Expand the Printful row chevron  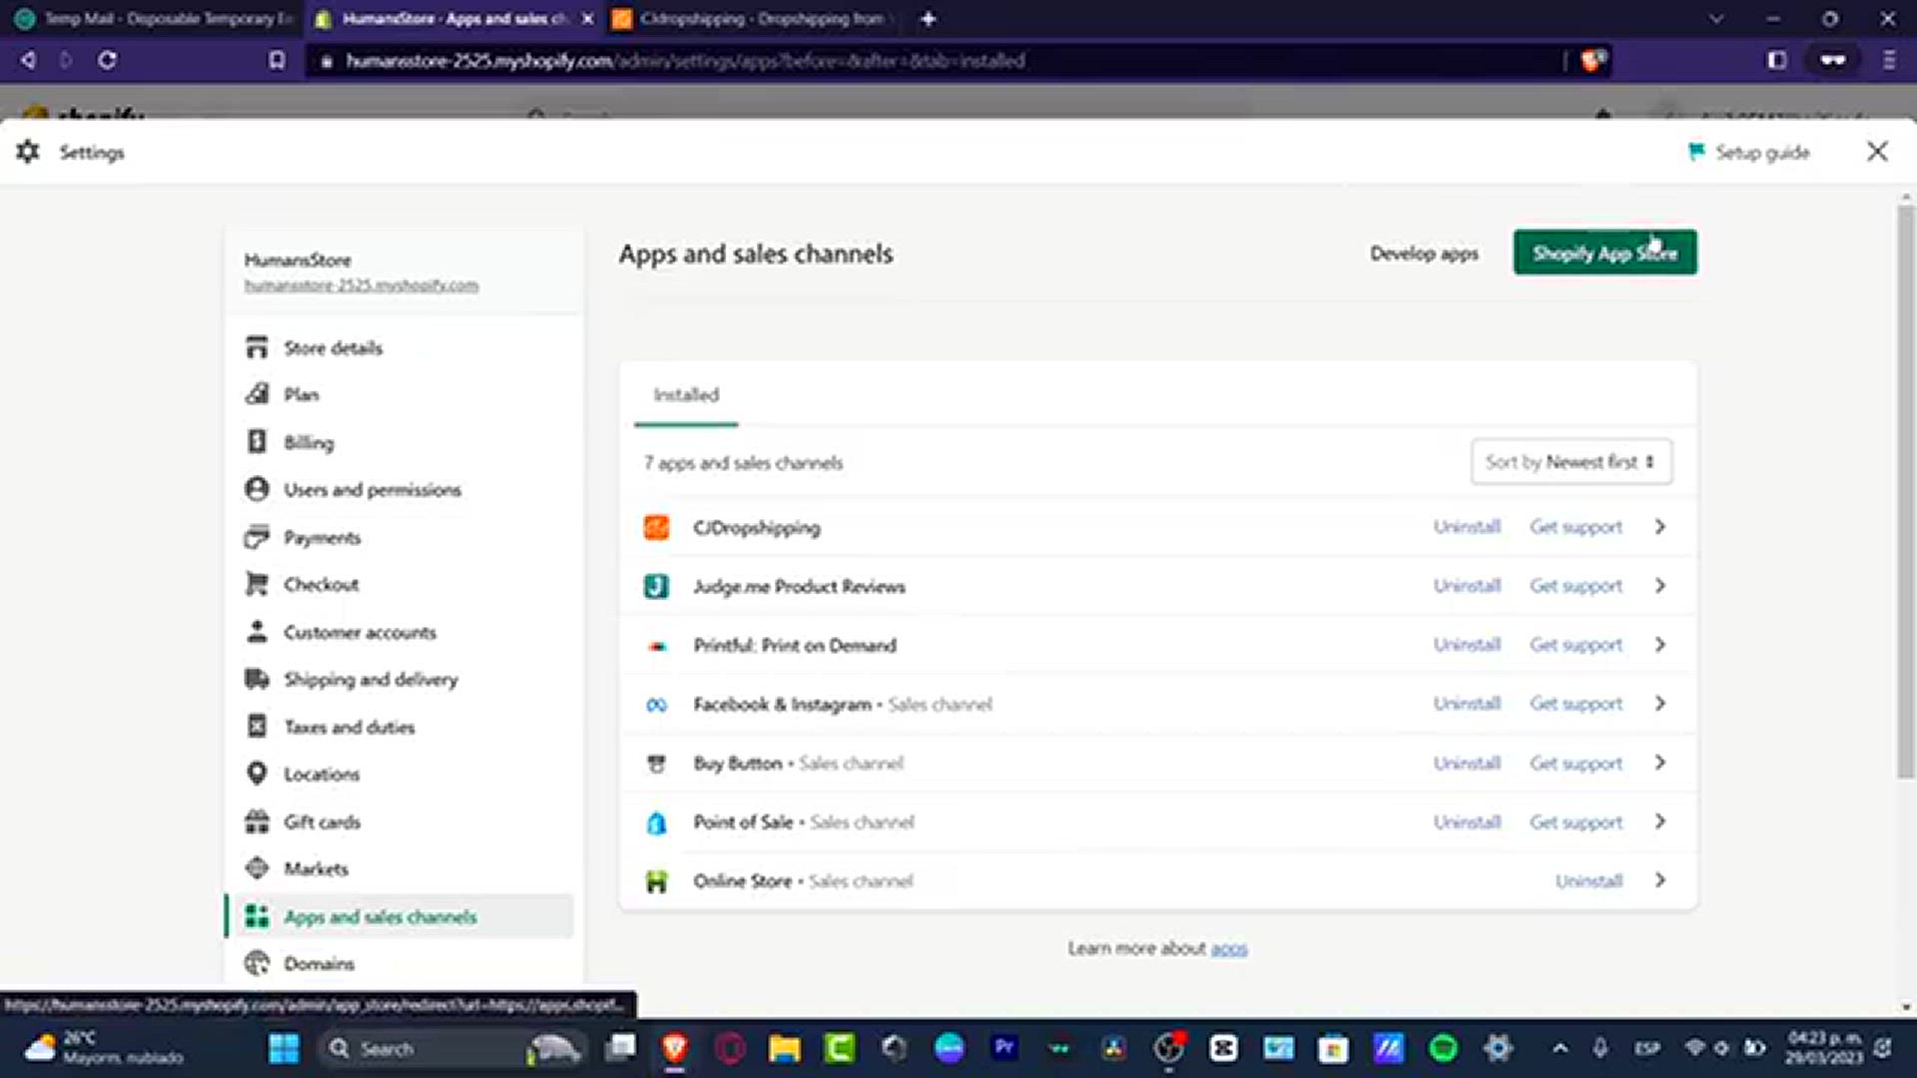[x=1659, y=644]
